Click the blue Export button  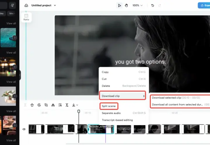(x=204, y=6)
